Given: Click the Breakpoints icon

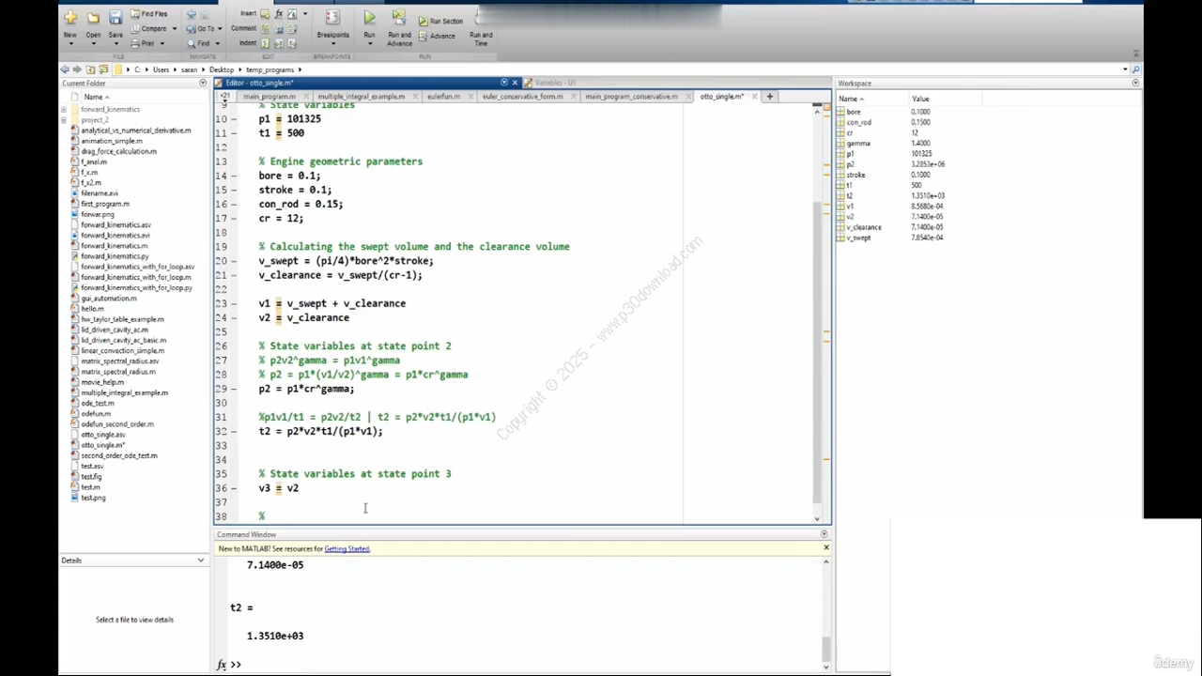Looking at the screenshot, I should [332, 19].
